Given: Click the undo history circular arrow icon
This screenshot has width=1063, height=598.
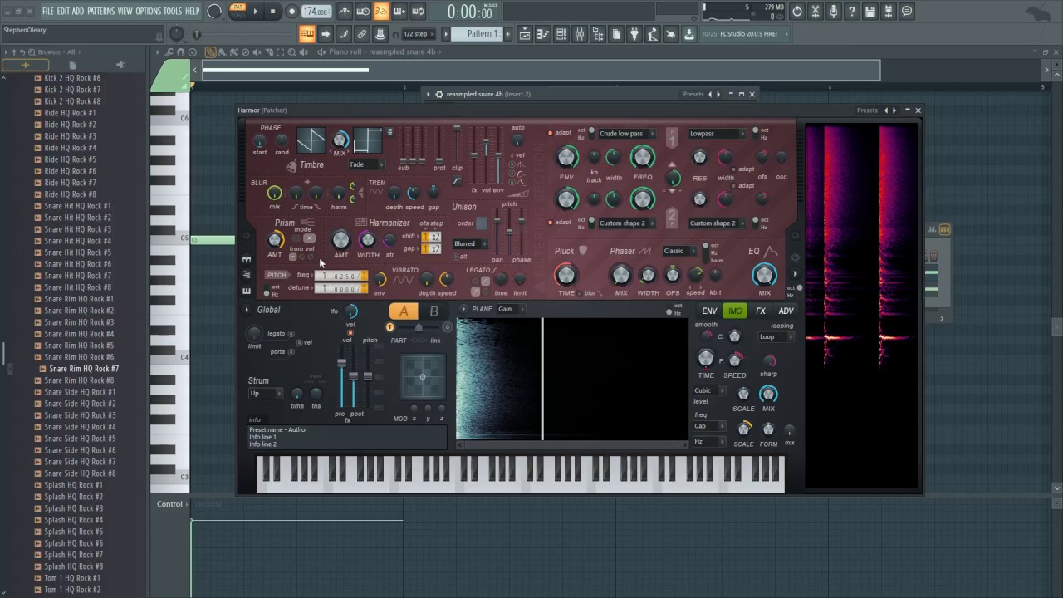Looking at the screenshot, I should 797,12.
